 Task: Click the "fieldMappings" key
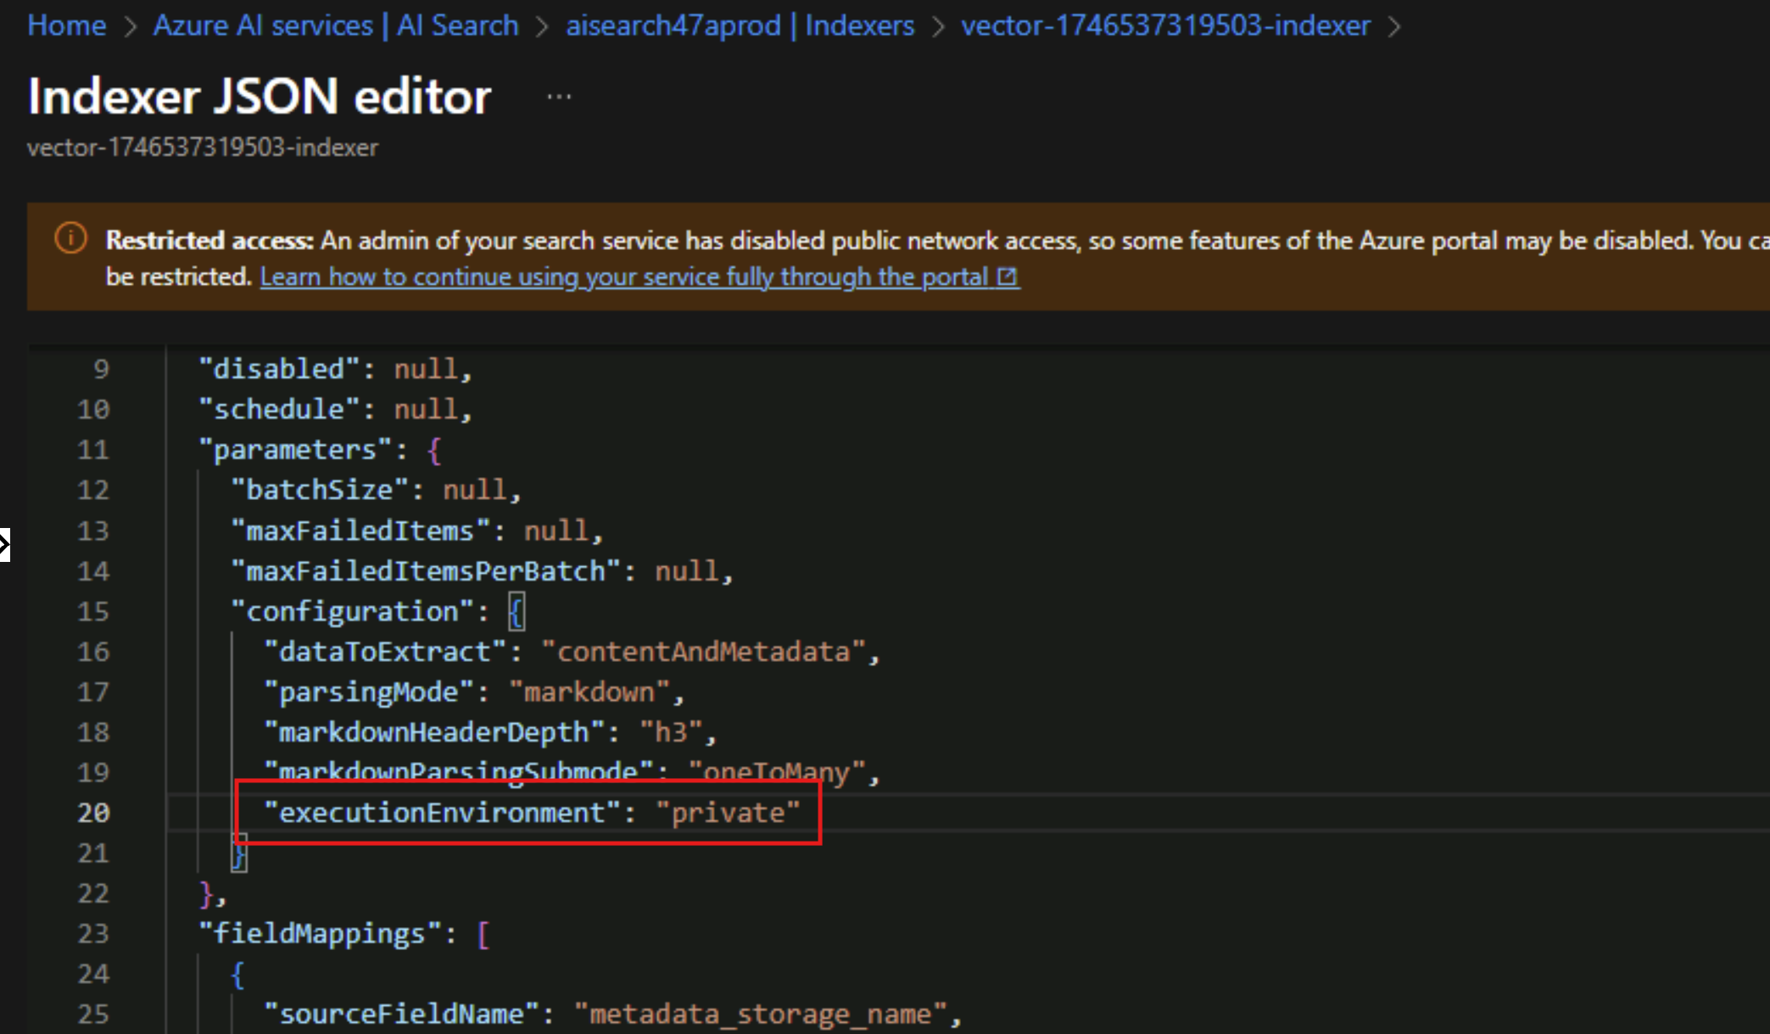coord(319,934)
